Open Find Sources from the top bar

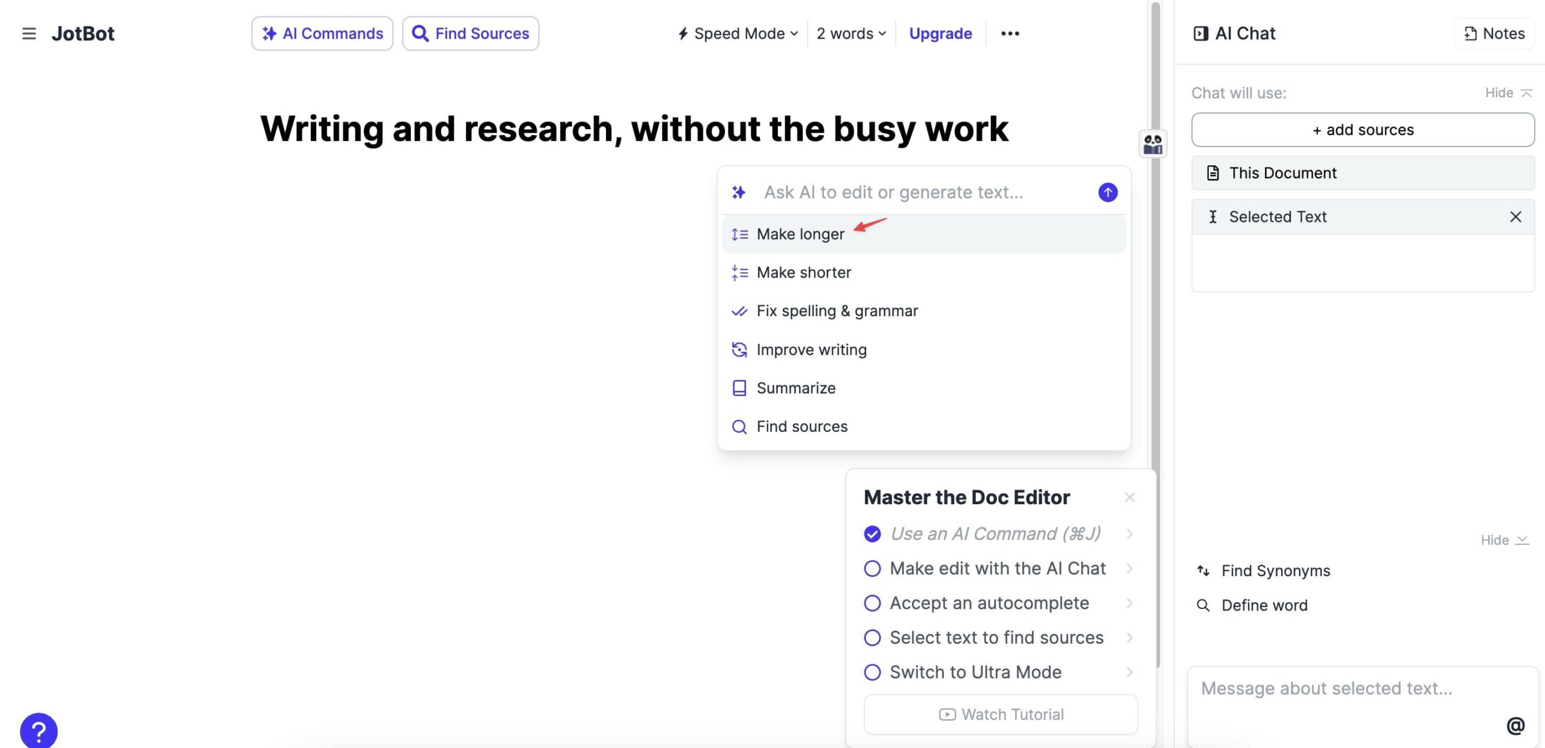click(471, 34)
